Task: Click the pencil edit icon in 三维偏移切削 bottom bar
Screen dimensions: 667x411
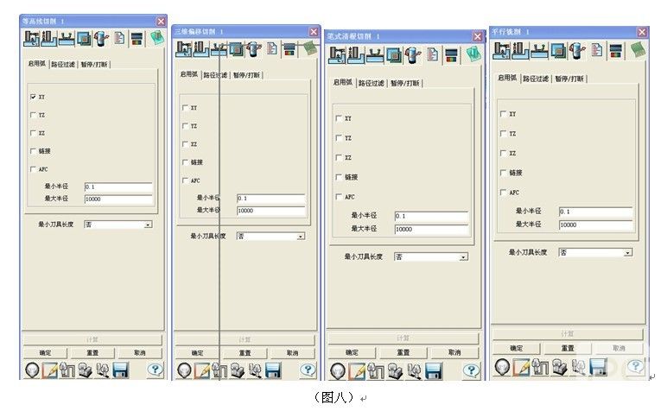Action: [x=201, y=370]
